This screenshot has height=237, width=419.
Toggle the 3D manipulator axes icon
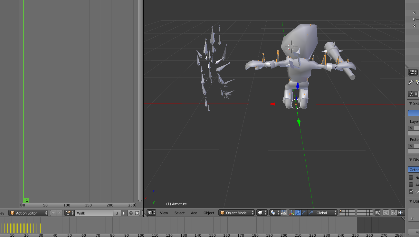(292, 213)
